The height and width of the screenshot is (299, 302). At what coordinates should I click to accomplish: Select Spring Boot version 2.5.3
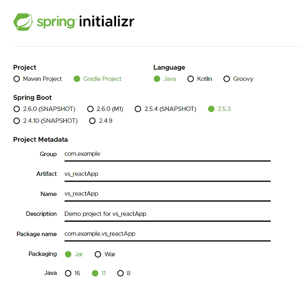coord(219,109)
